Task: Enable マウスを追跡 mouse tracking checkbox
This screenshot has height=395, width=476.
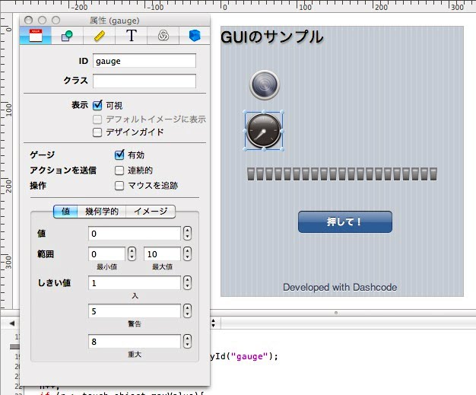Action: (x=119, y=185)
